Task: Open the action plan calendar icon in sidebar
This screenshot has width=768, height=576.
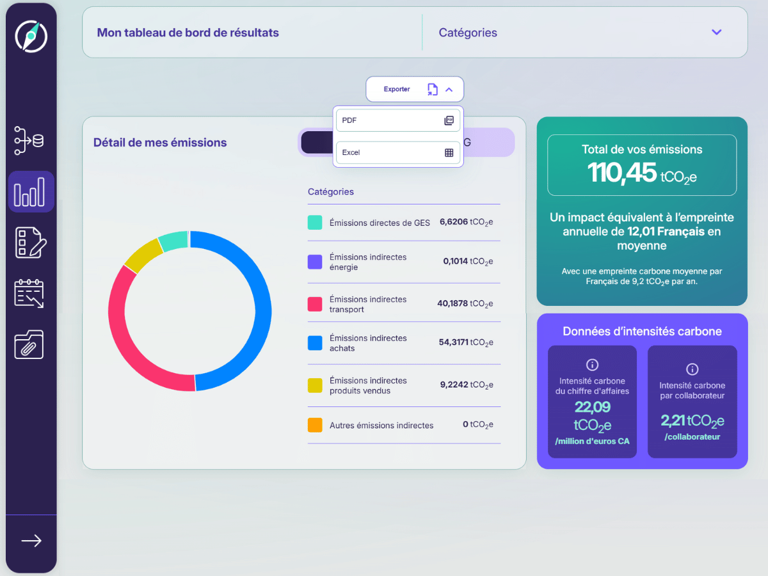Action: tap(31, 293)
